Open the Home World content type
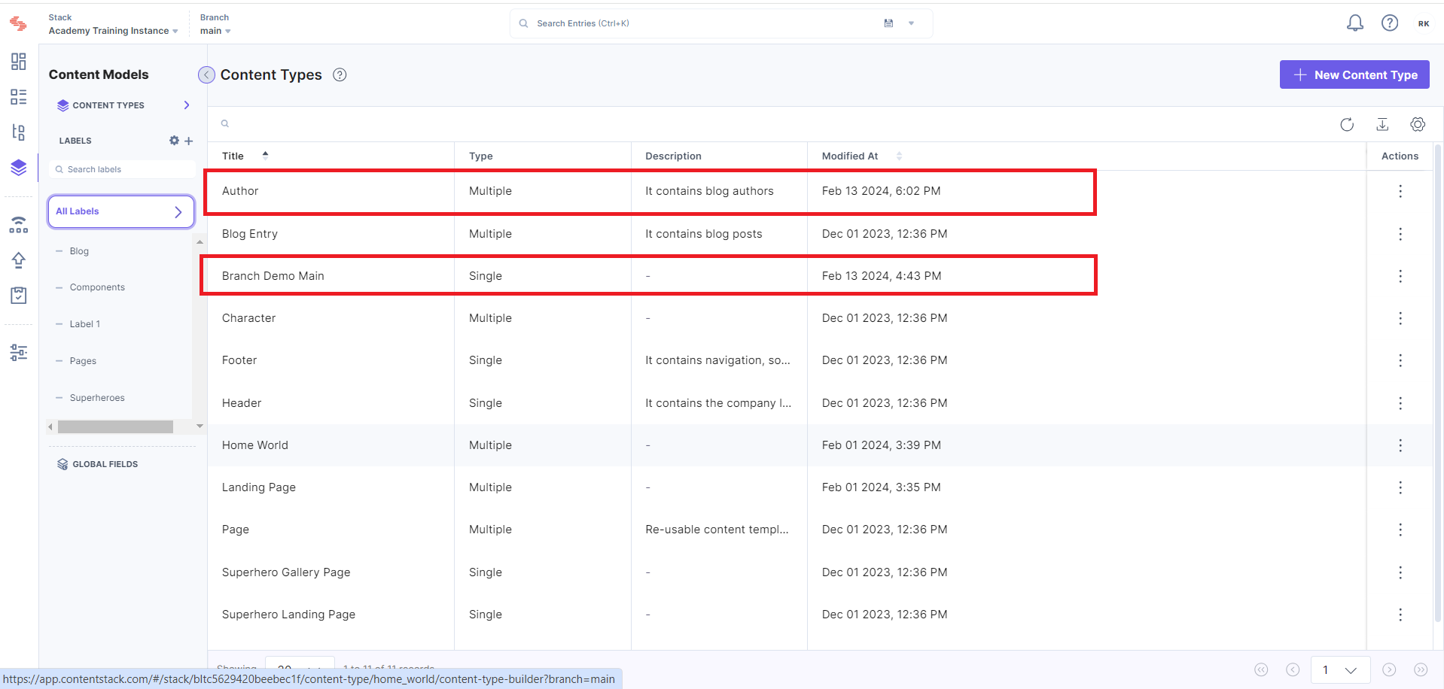 [255, 445]
